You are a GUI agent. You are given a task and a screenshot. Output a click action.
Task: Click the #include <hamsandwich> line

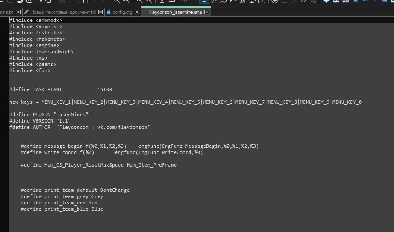(x=42, y=52)
